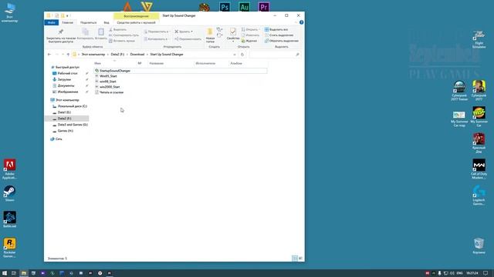Click Открыть (Open) in ribbon
494x277 pixels.
pos(250,29)
